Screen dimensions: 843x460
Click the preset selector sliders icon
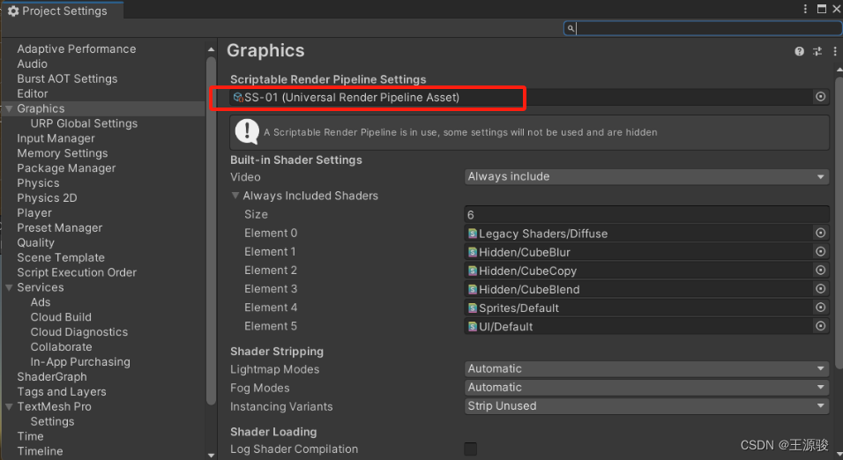pos(817,51)
